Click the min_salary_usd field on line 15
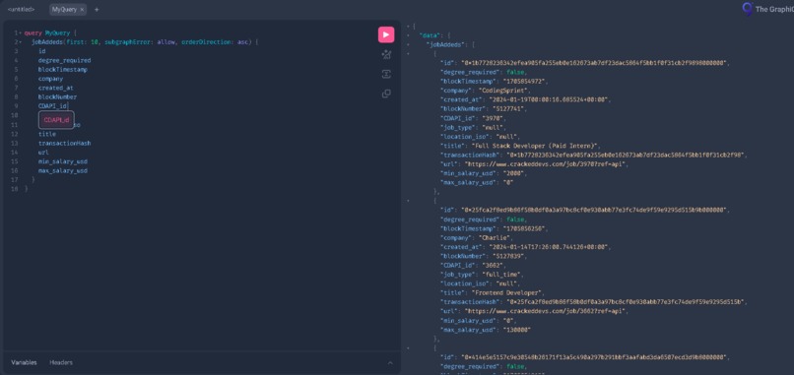794x375 pixels. click(63, 161)
